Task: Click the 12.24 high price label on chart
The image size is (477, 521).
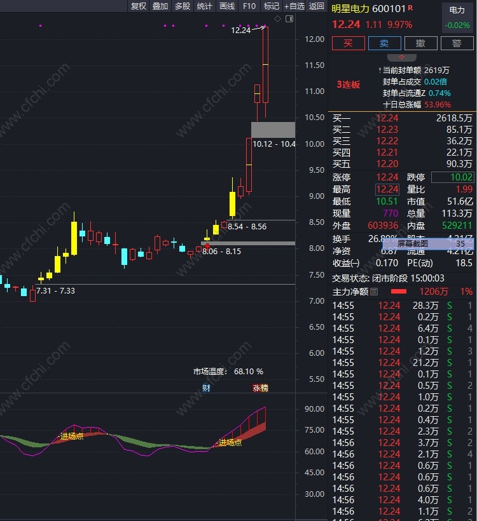Action: click(240, 30)
